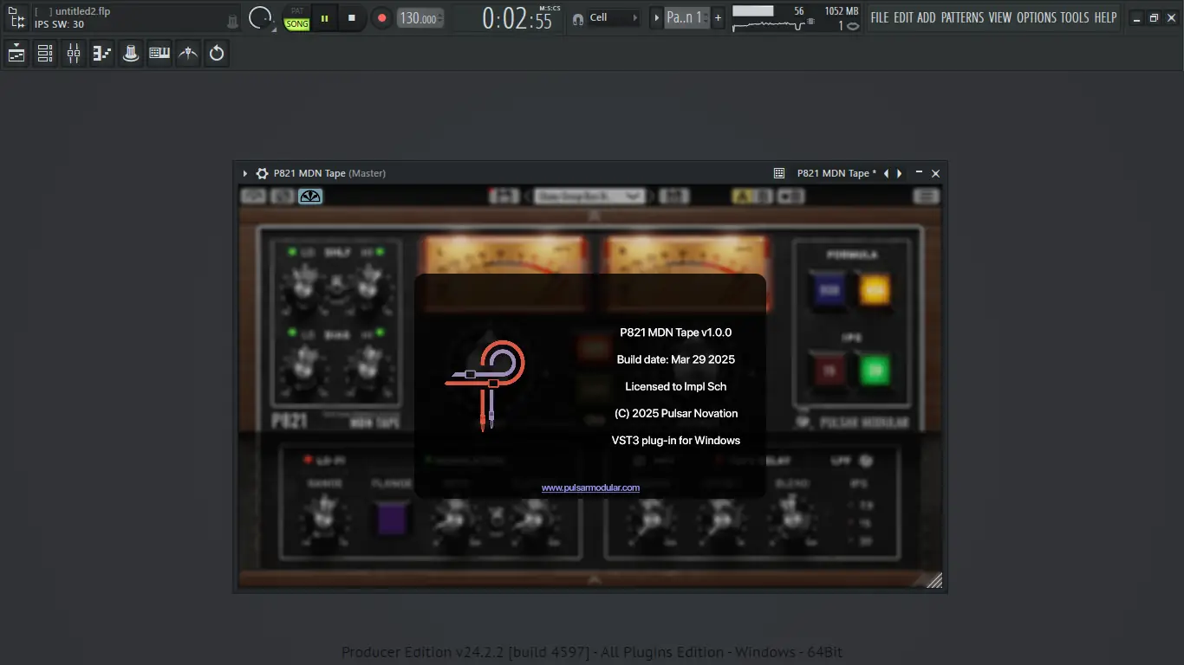Open the Playlist view from the toolbar
Viewport: 1184px width, 665px height.
coord(16,54)
